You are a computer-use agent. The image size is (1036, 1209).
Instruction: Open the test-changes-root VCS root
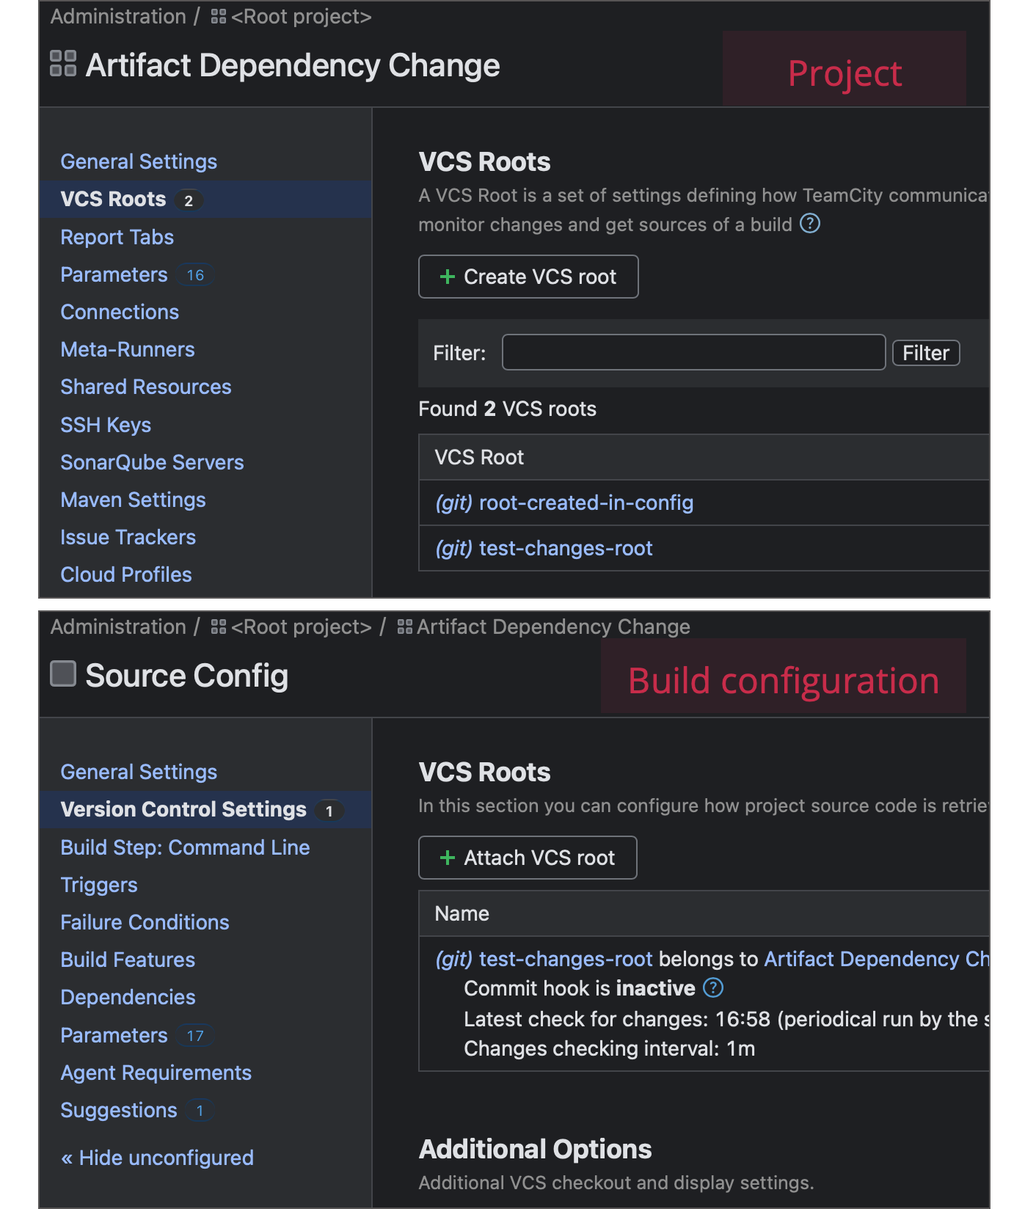pos(565,548)
